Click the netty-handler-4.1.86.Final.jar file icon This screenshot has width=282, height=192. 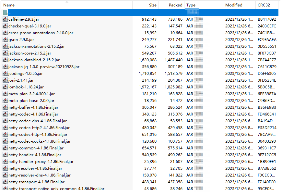click(5, 155)
